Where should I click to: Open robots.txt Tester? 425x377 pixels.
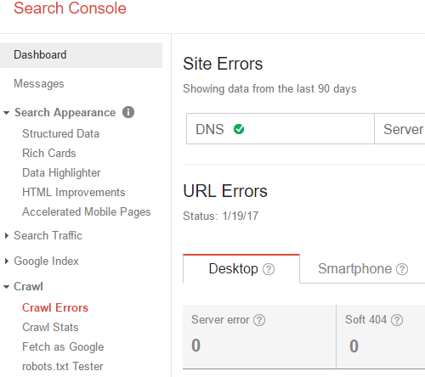(x=63, y=366)
